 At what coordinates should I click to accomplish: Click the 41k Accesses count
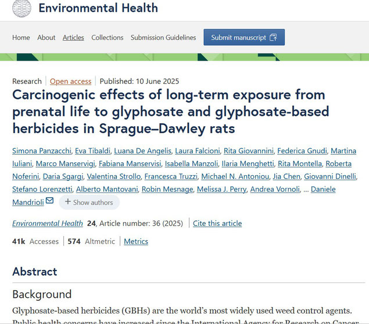pyautogui.click(x=35, y=241)
